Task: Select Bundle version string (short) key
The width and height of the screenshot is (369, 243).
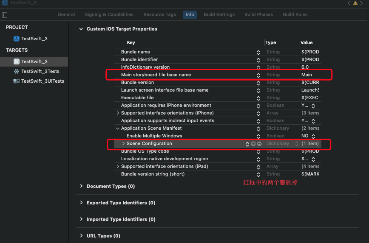Action: [x=153, y=174]
